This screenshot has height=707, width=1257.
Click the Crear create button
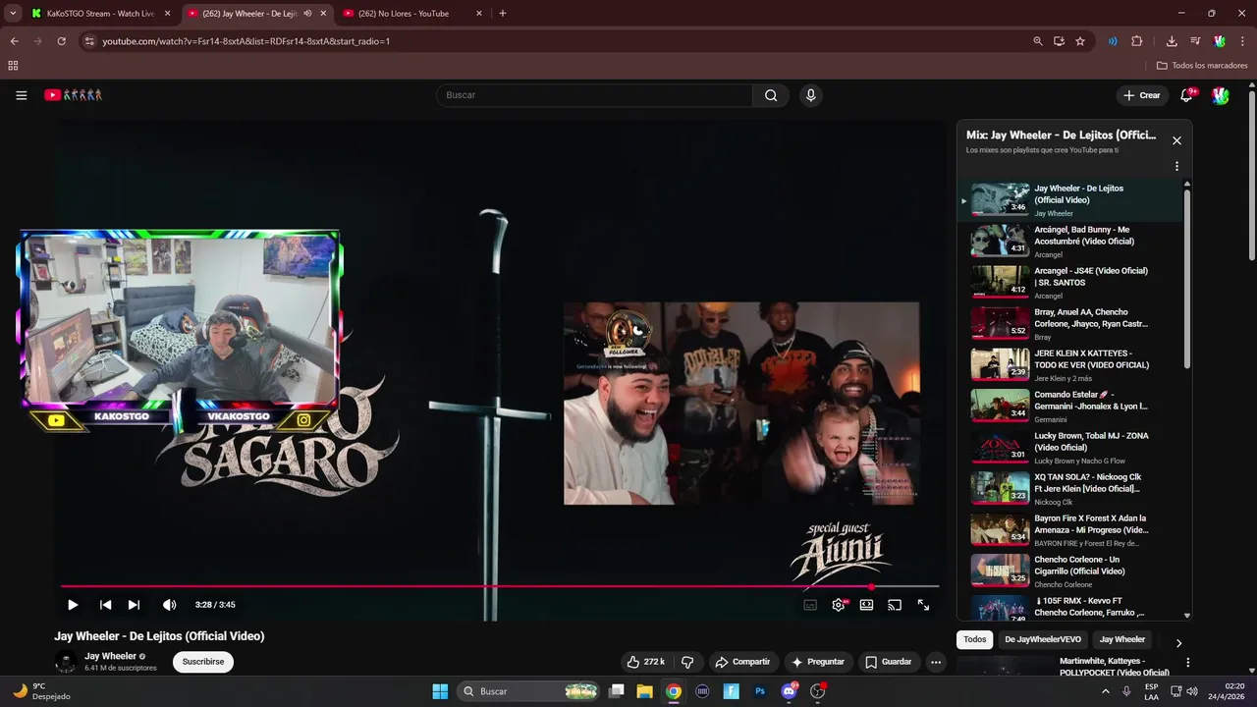point(1142,95)
